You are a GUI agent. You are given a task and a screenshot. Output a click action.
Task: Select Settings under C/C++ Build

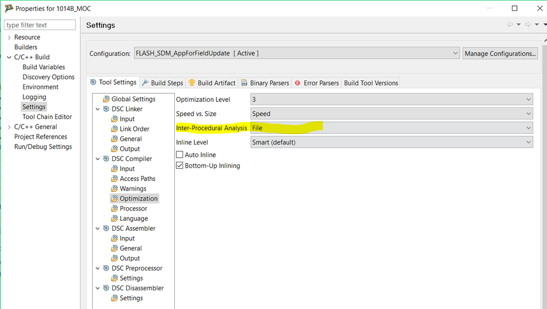34,107
